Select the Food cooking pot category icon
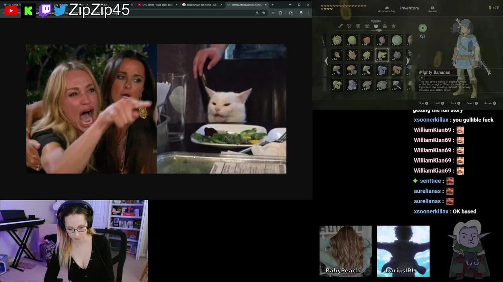 385,26
